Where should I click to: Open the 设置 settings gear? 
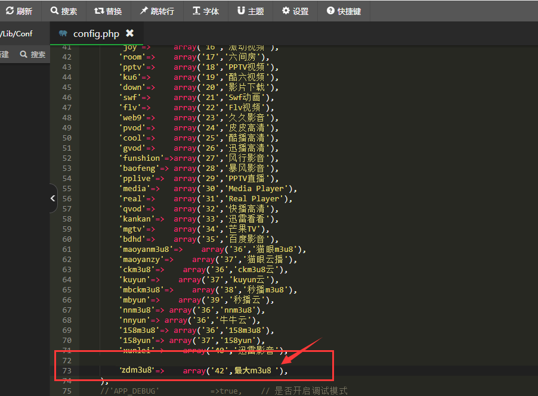295,11
